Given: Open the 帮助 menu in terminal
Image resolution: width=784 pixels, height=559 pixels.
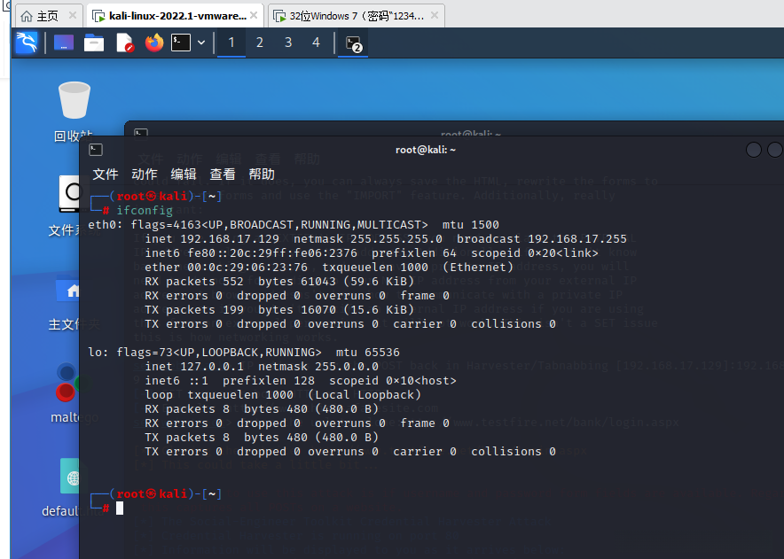Looking at the screenshot, I should click(x=262, y=175).
